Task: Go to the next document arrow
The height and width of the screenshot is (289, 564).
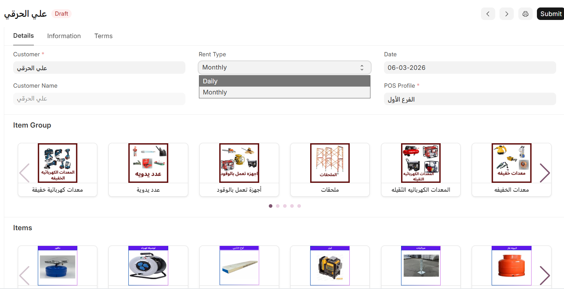Action: [507, 14]
